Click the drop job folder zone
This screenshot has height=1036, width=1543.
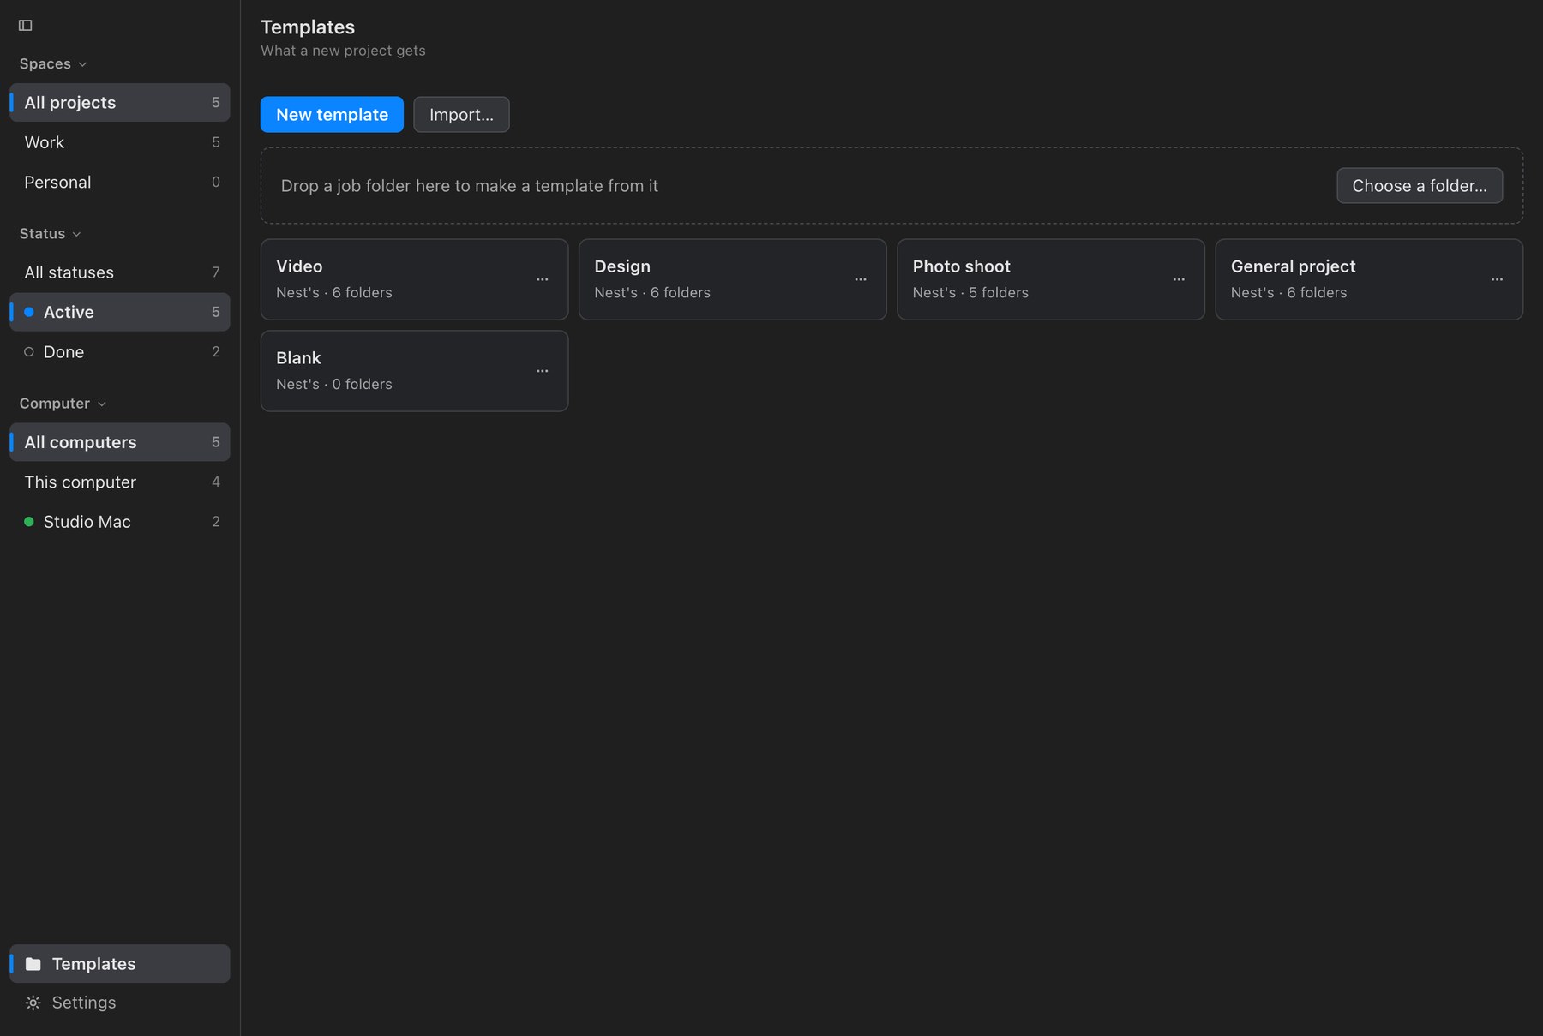pos(892,186)
